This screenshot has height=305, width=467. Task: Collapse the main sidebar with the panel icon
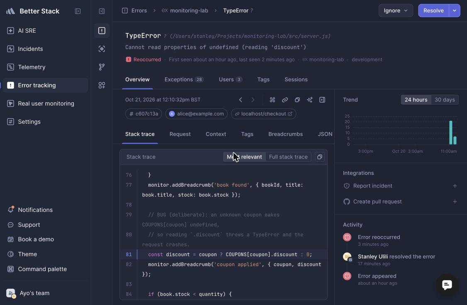pos(78,11)
